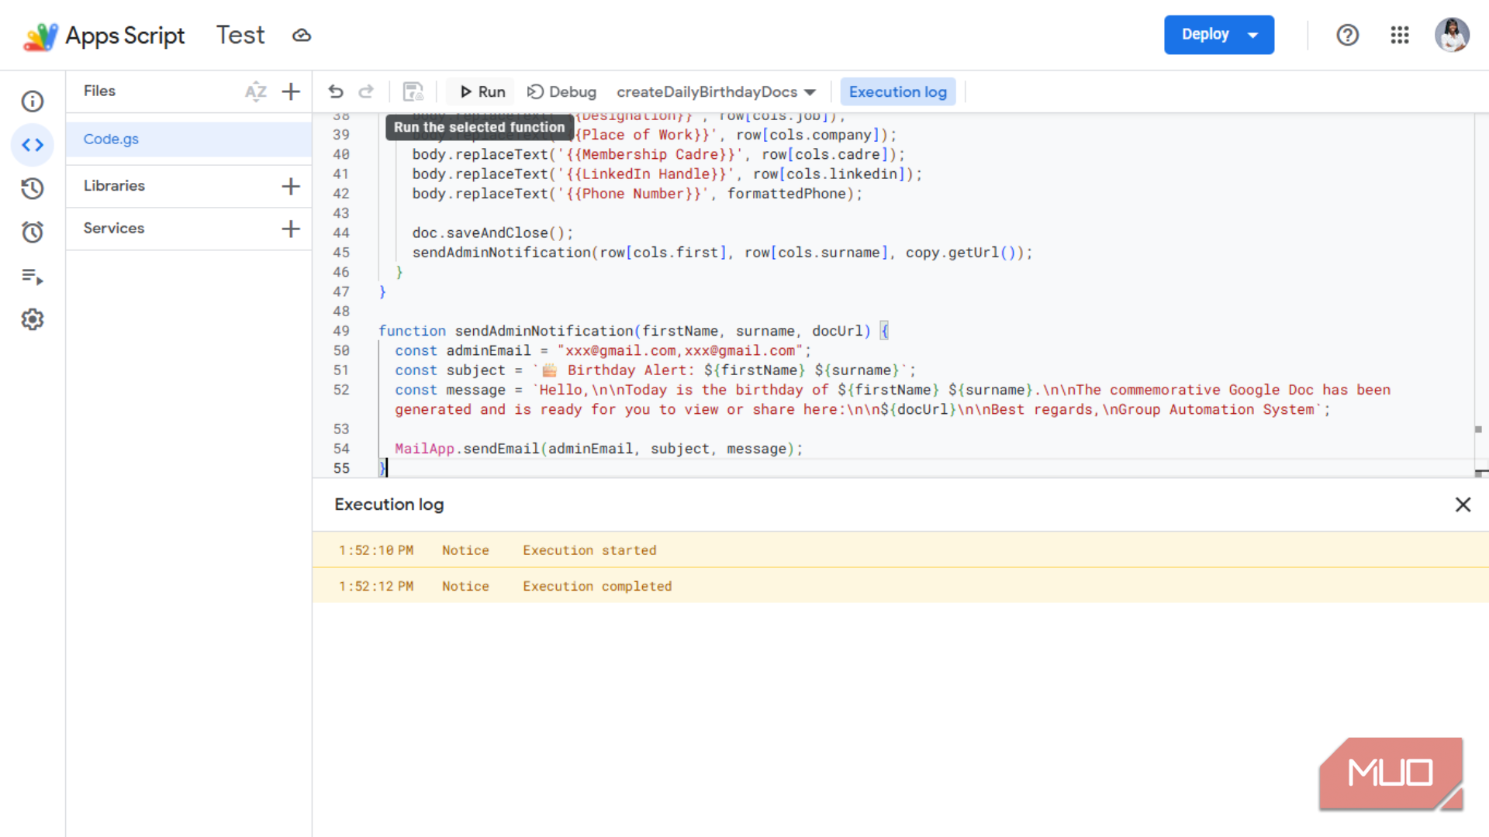Click the Libraries section label

pos(114,186)
